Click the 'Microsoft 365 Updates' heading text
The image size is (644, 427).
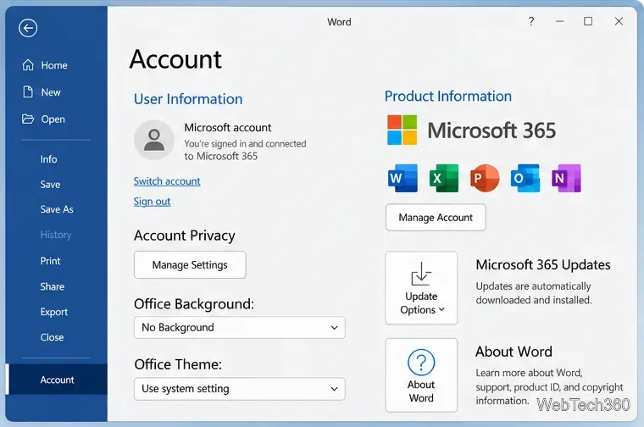(543, 265)
